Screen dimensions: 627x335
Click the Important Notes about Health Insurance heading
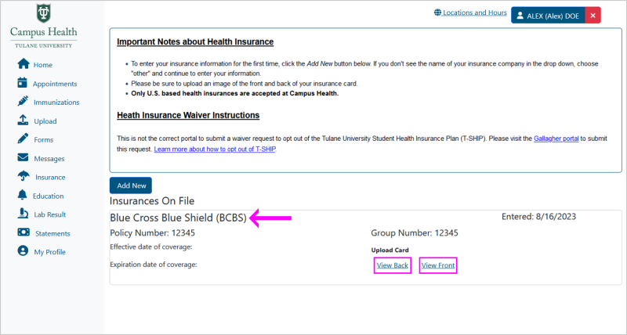pyautogui.click(x=195, y=42)
